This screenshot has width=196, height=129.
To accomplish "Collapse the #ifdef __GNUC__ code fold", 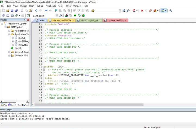I will click(44, 67).
